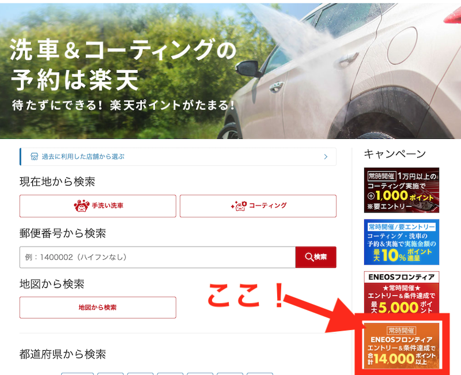Viewport: 461px width, 375px height.
Task: Open the 地図から検索 map search button
Action: [x=98, y=308]
